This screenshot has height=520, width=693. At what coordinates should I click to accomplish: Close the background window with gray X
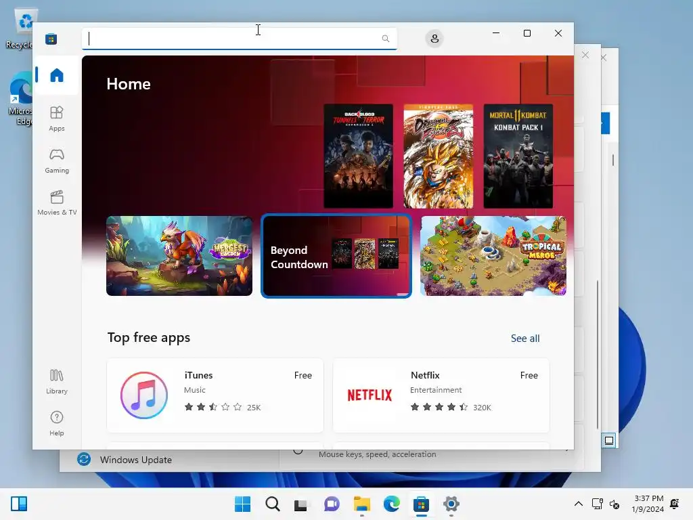(585, 55)
